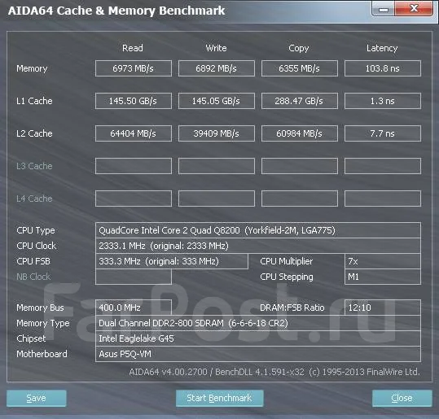
Task: Click the empty L4 Cache Copy field
Action: (299, 199)
